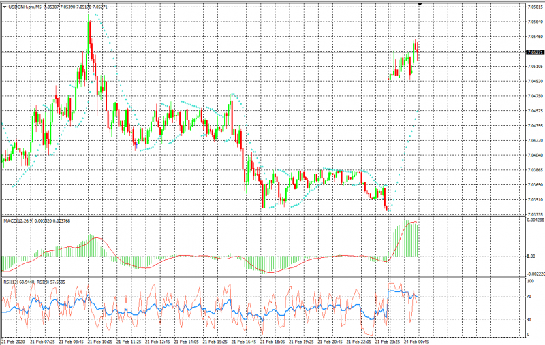
Task: Click the RSI 30 level scale label
Action: pyautogui.click(x=530, y=319)
